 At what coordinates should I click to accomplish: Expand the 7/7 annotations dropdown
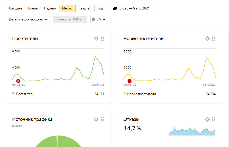(99, 19)
